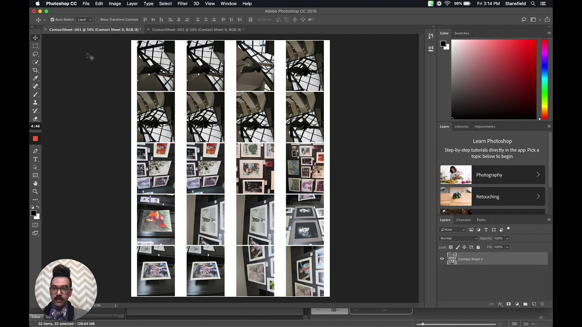Viewport: 582px width, 327px height.
Task: Switch to the Adjustments tab
Action: pos(485,127)
